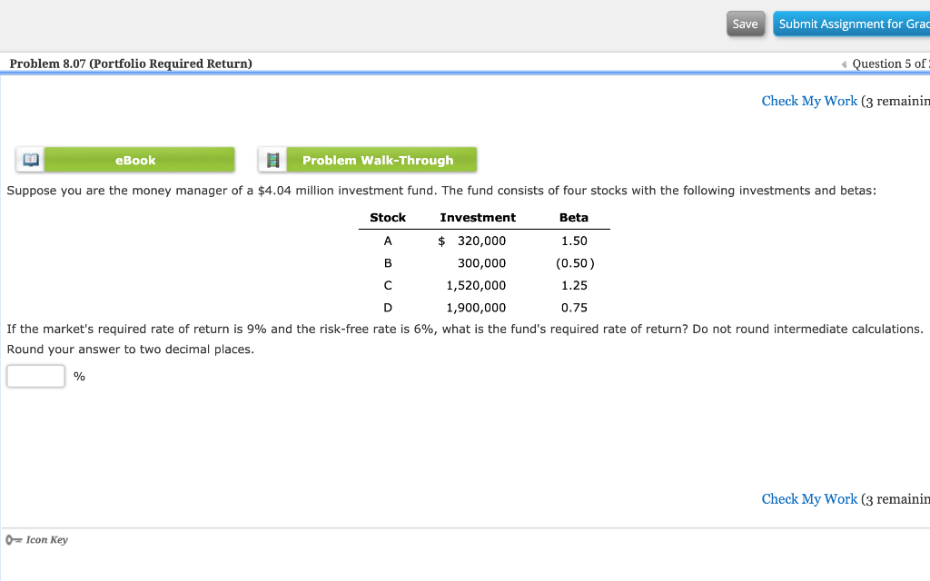The height and width of the screenshot is (581, 930).
Task: Go to previous question arrow
Action: coord(844,64)
